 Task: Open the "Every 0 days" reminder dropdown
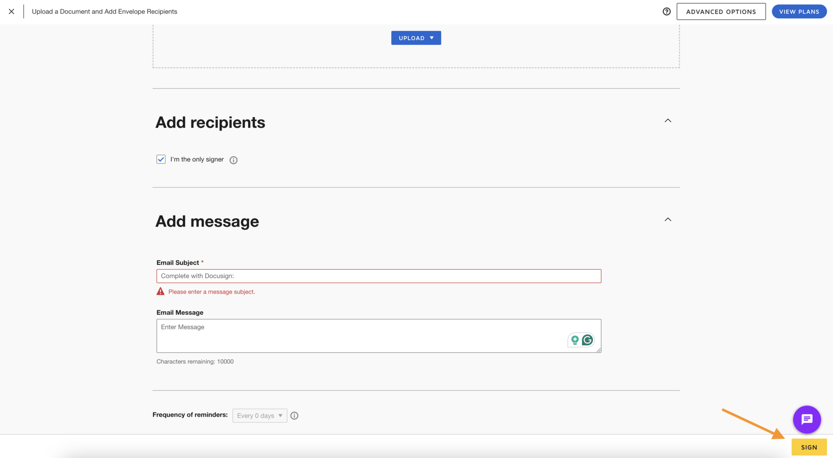pyautogui.click(x=259, y=415)
